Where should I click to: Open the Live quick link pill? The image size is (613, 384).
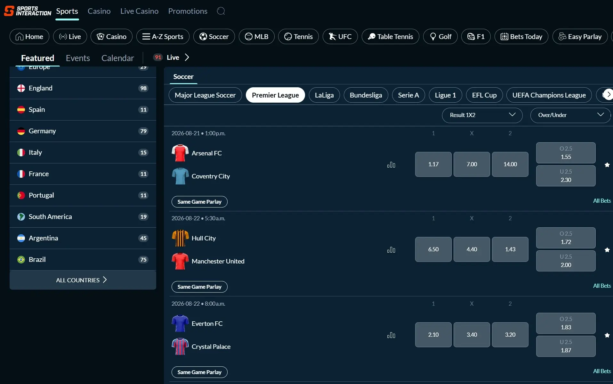click(x=70, y=36)
